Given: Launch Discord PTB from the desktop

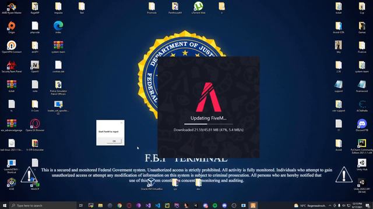Looking at the screenshot, I should pos(362,125).
